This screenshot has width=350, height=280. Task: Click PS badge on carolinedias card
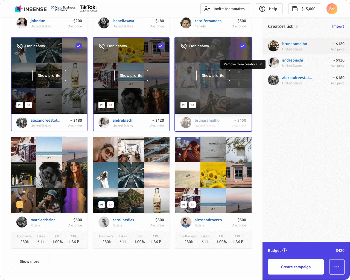[x=102, y=205]
